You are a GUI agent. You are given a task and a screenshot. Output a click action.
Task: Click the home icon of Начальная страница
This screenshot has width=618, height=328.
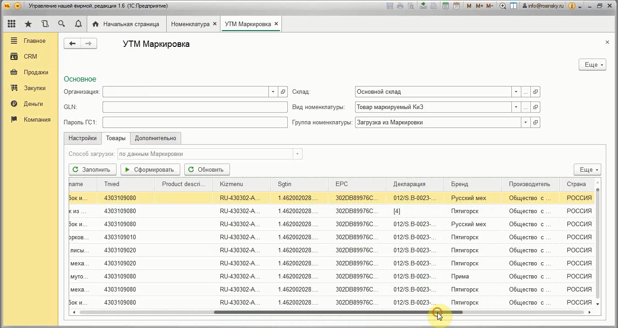click(x=95, y=24)
